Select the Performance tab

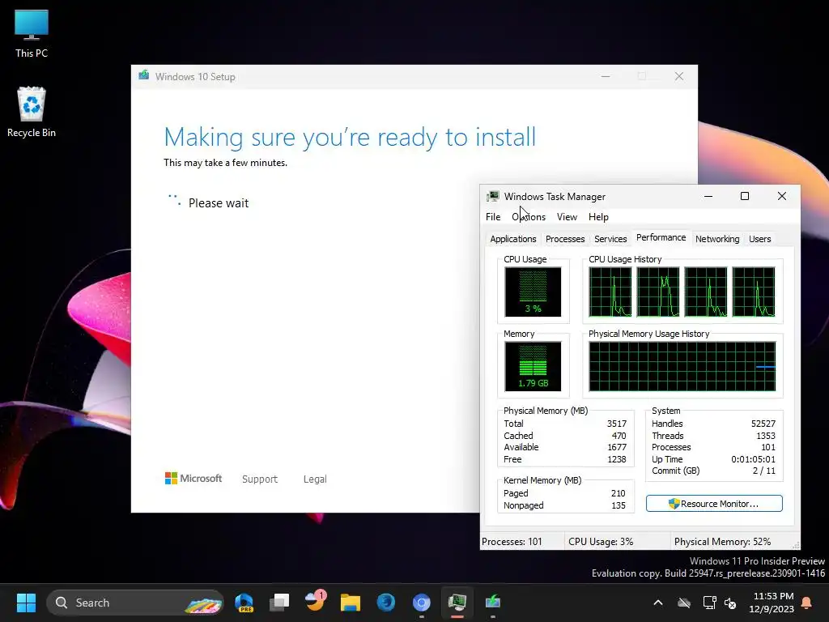pyautogui.click(x=661, y=237)
